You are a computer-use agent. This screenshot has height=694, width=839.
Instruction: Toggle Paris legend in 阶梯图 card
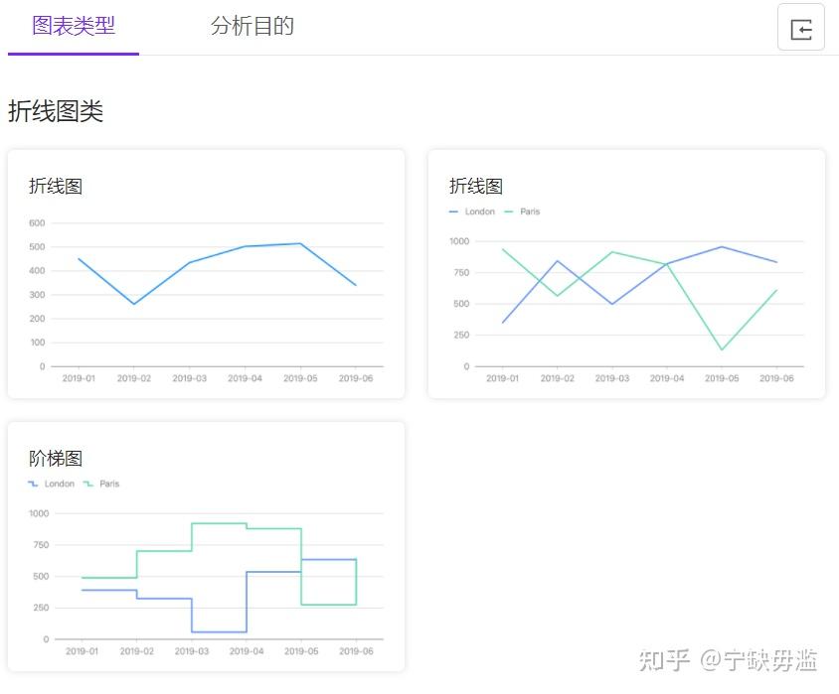(101, 485)
